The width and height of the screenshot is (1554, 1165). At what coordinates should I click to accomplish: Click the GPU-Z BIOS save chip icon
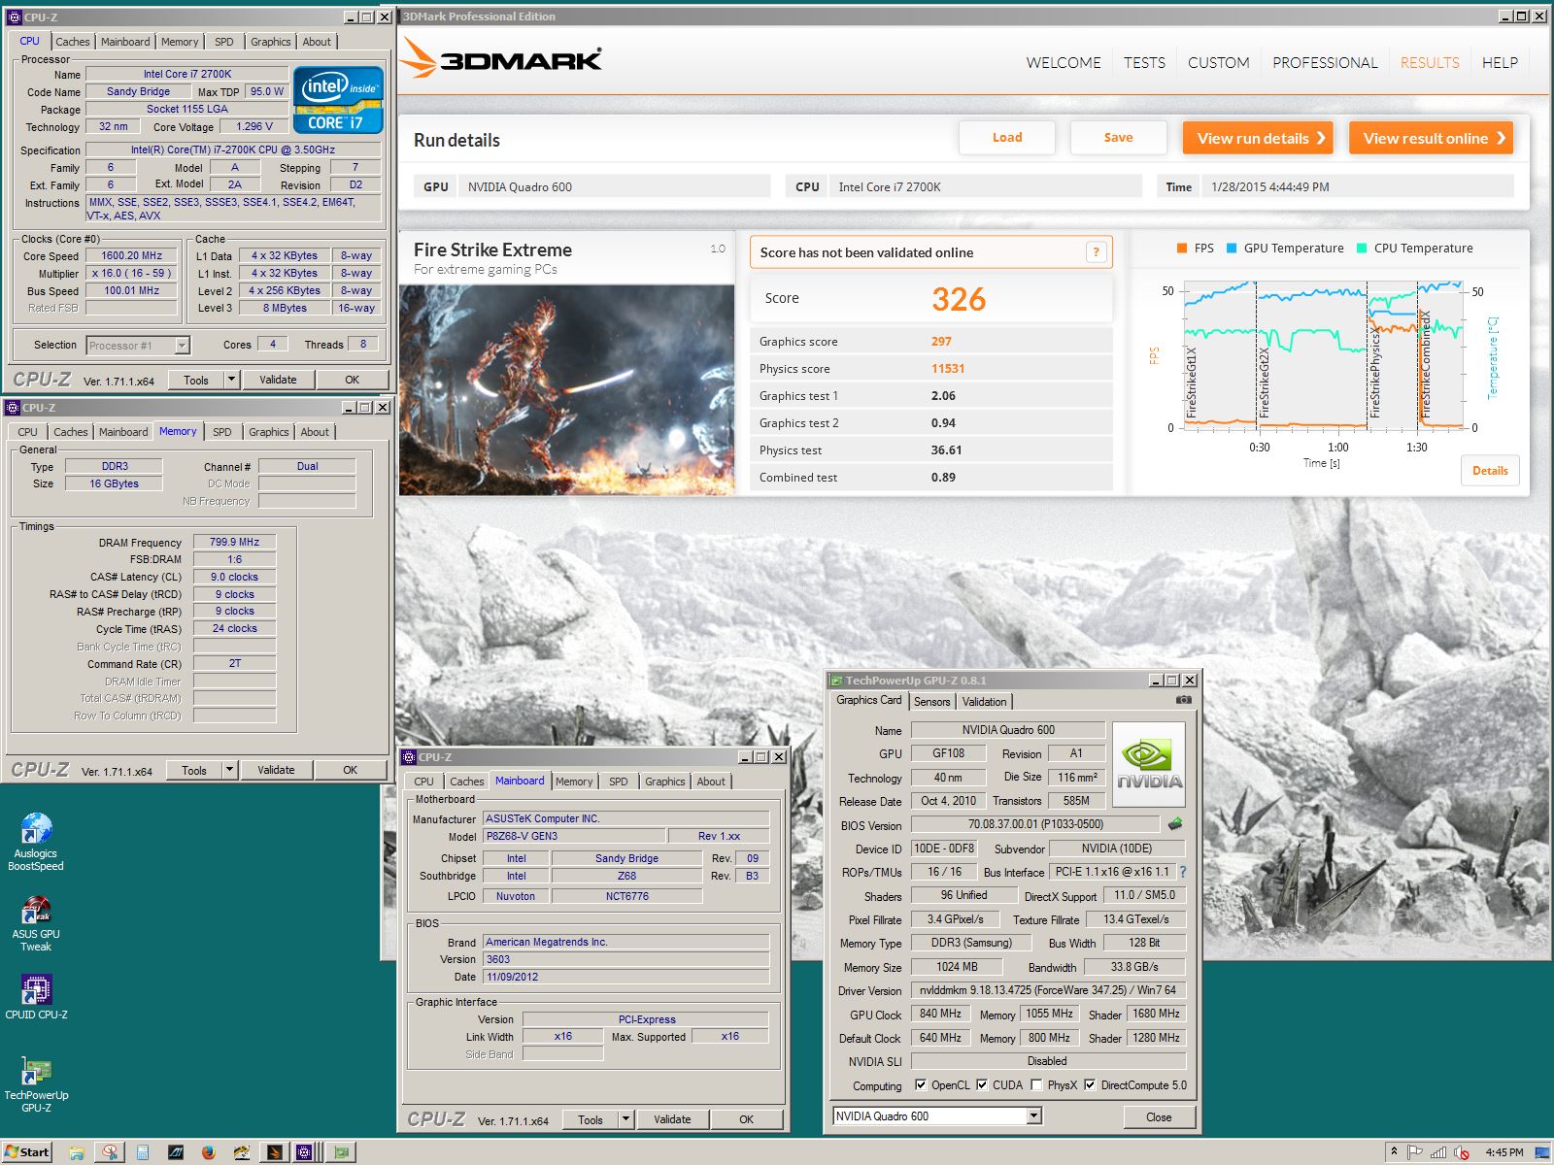point(1175,824)
